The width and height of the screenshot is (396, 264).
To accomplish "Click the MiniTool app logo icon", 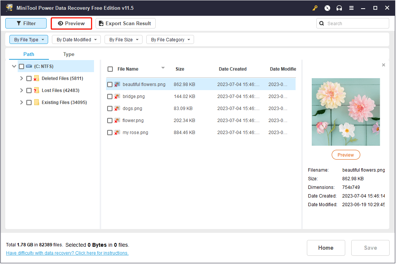I will click(x=9, y=8).
